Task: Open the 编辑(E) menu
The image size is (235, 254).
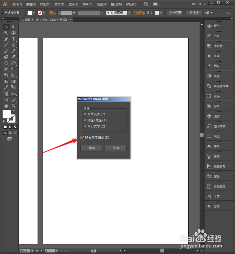Action: (x=31, y=4)
